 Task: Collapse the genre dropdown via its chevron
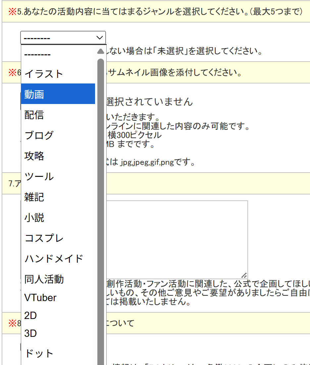[x=99, y=38]
